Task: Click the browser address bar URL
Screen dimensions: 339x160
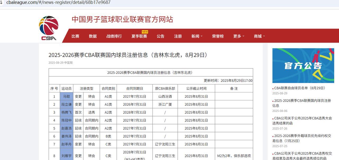Action: click(59, 2)
